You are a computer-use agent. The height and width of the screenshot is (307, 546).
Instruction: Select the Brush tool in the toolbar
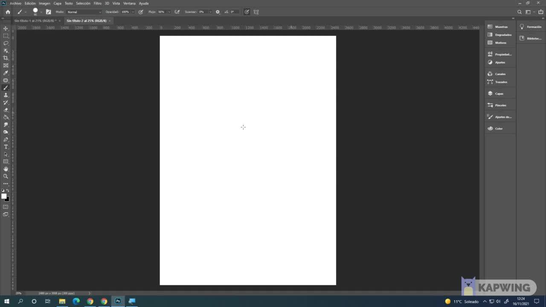pyautogui.click(x=6, y=88)
